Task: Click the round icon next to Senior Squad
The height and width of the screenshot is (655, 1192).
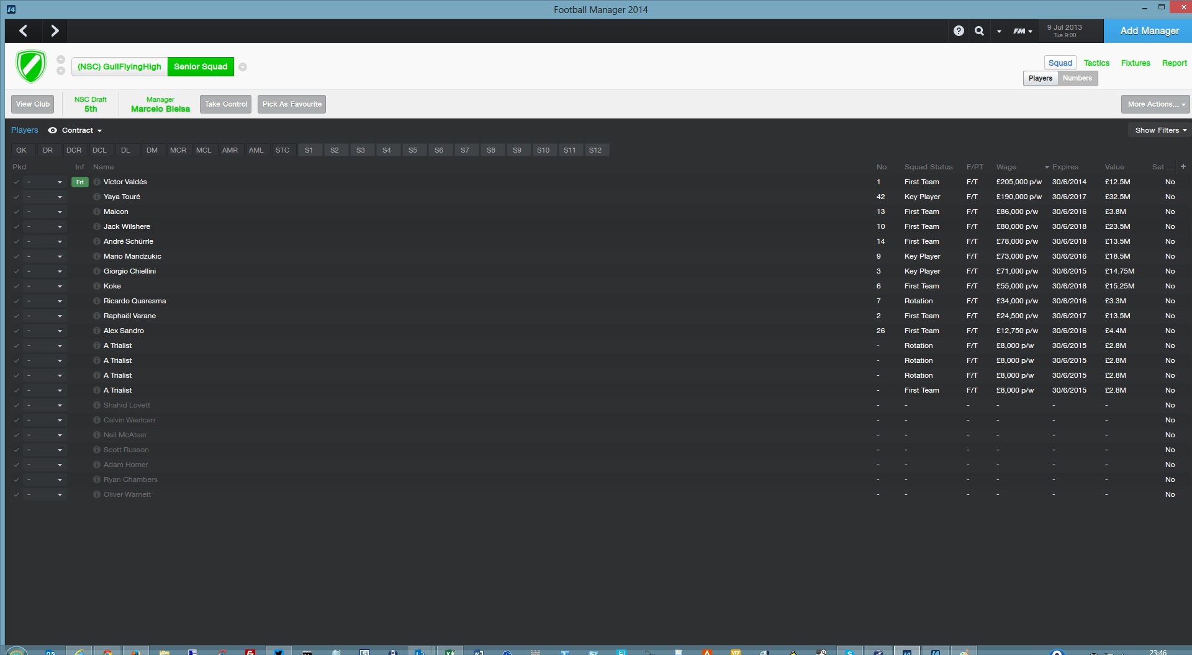Action: pos(243,67)
